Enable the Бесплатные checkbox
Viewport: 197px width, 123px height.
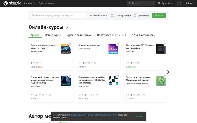point(135,16)
